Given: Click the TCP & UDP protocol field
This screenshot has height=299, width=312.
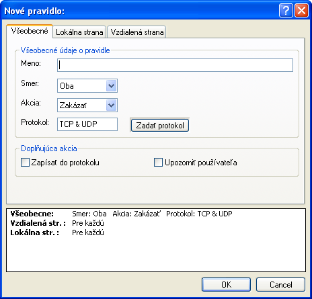Looking at the screenshot, I should pyautogui.click(x=87, y=124).
